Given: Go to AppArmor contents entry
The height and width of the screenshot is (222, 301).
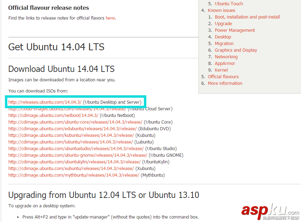Looking at the screenshot, I should click(x=225, y=63).
